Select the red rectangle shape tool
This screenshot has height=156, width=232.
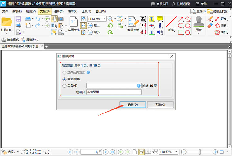click(x=181, y=32)
